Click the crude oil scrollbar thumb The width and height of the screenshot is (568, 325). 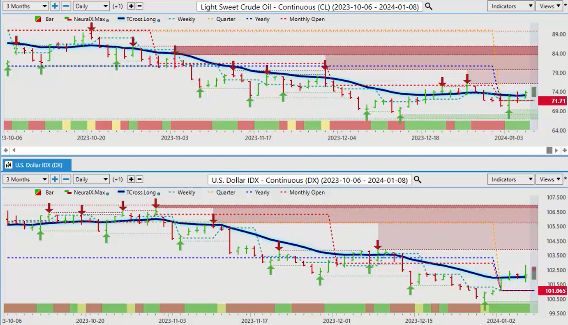(549, 150)
